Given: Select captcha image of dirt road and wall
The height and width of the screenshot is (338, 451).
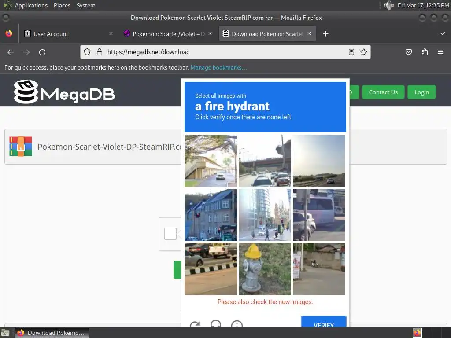Looking at the screenshot, I should 319,269.
